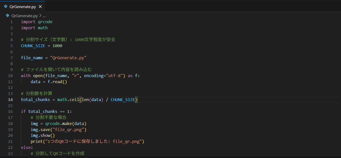Click 'img.save("file_qr.png")' on line 19
Image resolution: width=341 pixels, height=158 pixels.
click(59, 130)
